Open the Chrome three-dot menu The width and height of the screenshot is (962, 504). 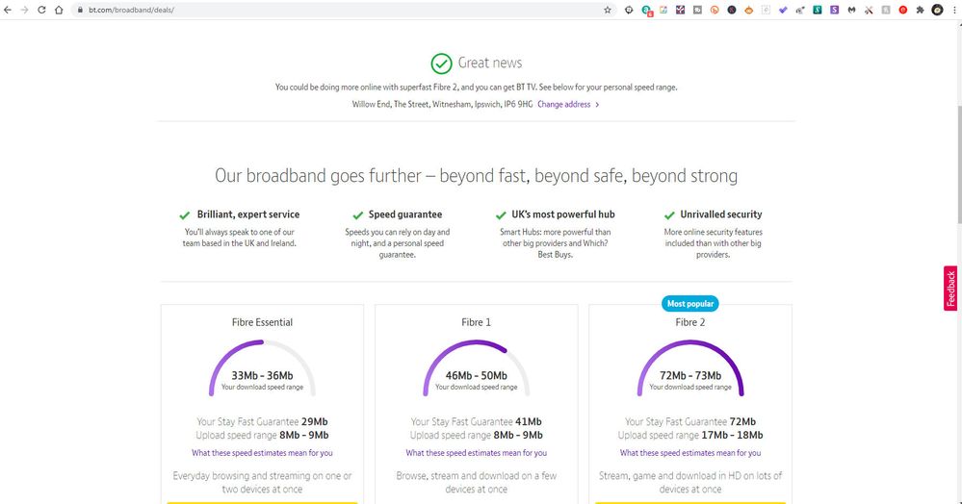coord(953,10)
